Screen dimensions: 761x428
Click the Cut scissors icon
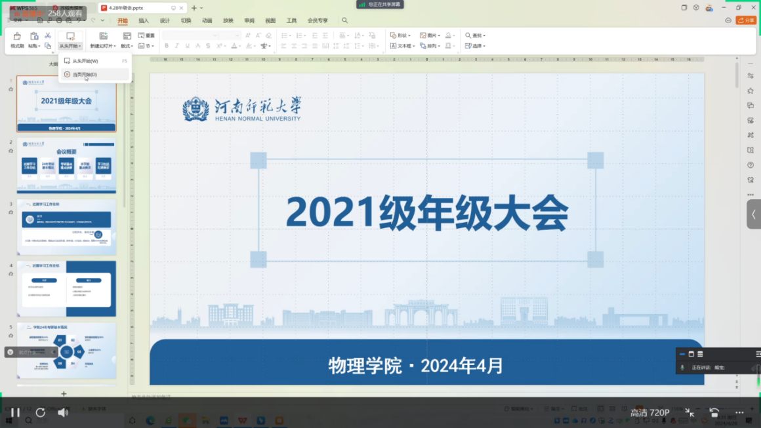48,35
